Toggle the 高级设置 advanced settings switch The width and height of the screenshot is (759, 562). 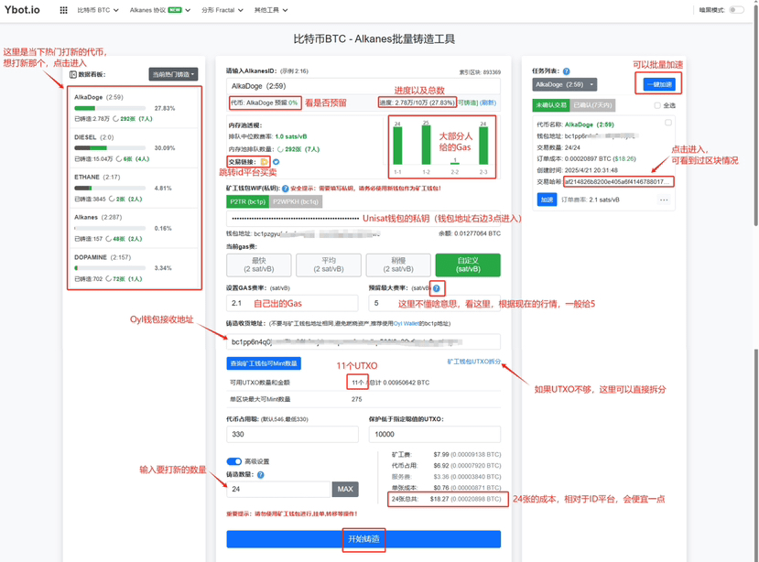233,461
